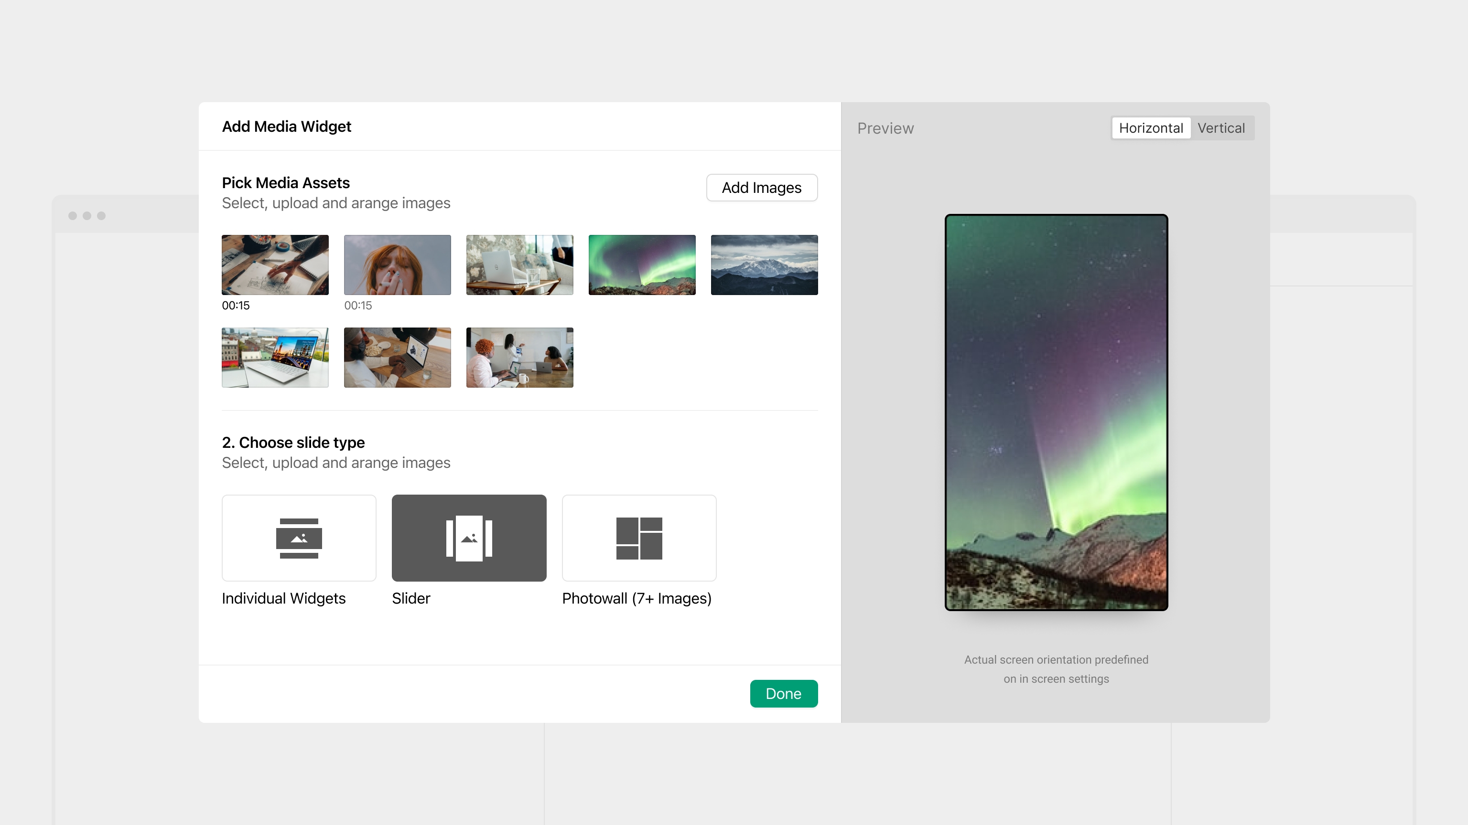Select the aurora borealis thumbnail
Screen dimensions: 1468x825
point(642,265)
